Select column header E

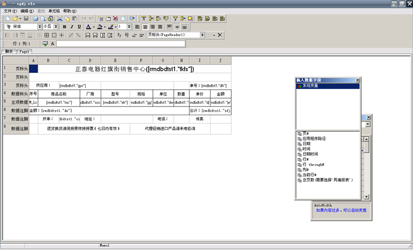pos(115,60)
